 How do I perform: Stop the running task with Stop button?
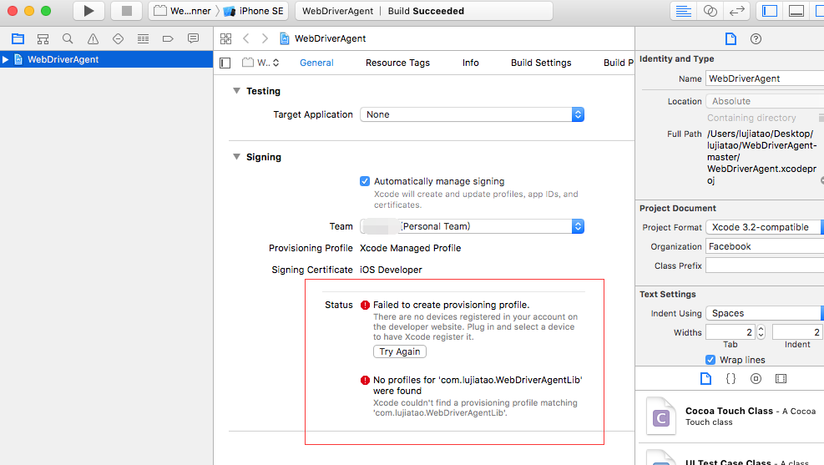pyautogui.click(x=126, y=11)
